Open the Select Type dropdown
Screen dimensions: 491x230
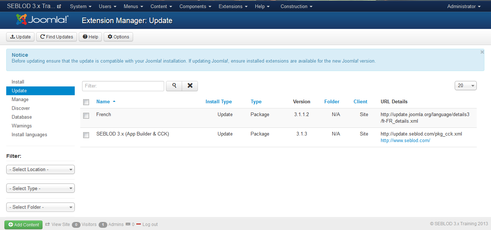[40, 188]
